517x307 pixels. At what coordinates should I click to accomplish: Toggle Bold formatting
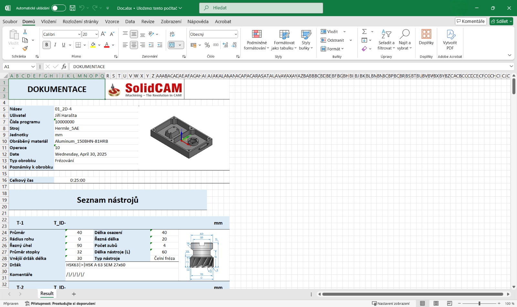pyautogui.click(x=47, y=45)
